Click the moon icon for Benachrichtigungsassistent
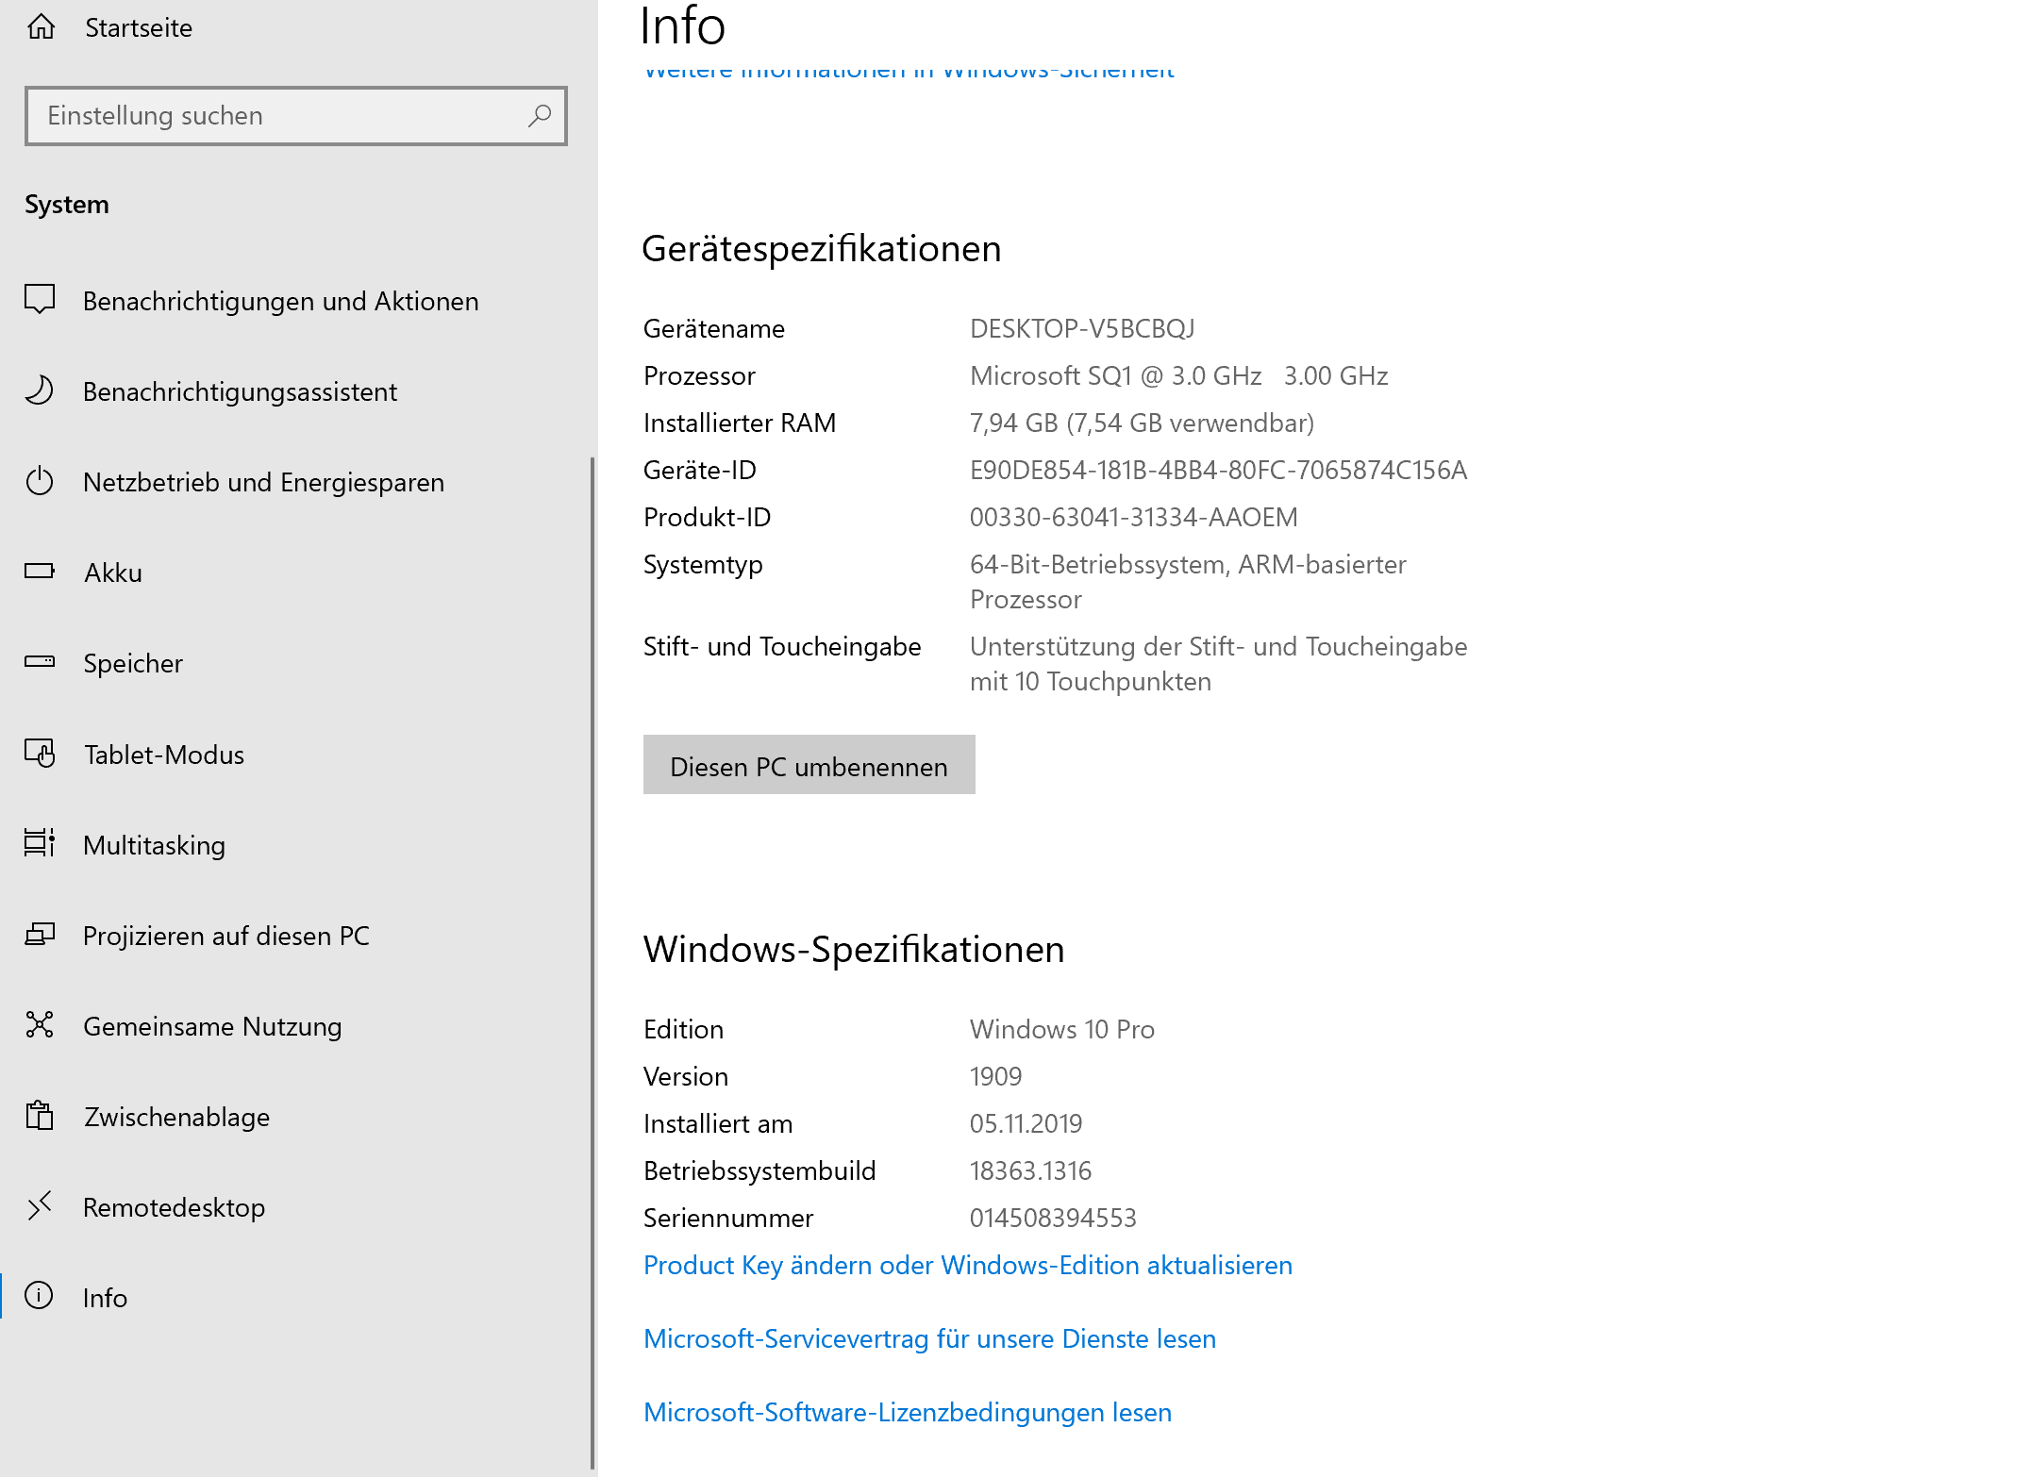The width and height of the screenshot is (2019, 1477). (x=40, y=390)
